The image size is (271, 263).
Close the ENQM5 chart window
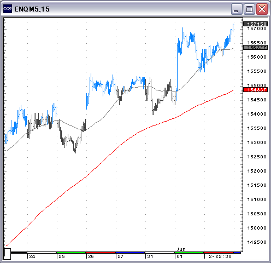(262, 9)
